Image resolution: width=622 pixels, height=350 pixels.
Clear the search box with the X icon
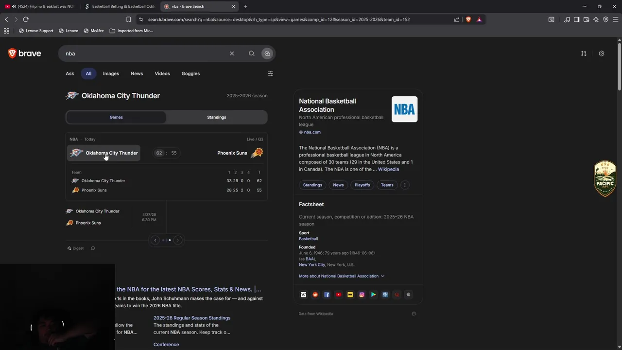232,53
